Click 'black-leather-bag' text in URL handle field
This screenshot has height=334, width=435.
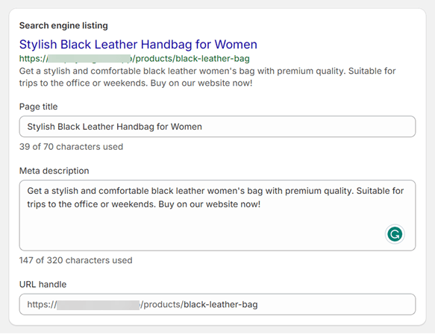[221, 304]
